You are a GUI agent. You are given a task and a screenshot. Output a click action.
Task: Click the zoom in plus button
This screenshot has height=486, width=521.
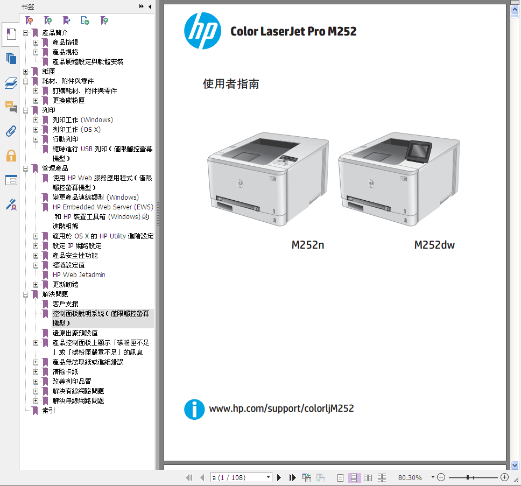tap(504, 477)
